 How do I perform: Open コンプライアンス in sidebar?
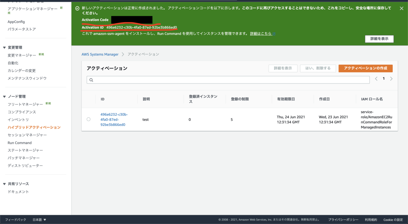coord(22,112)
